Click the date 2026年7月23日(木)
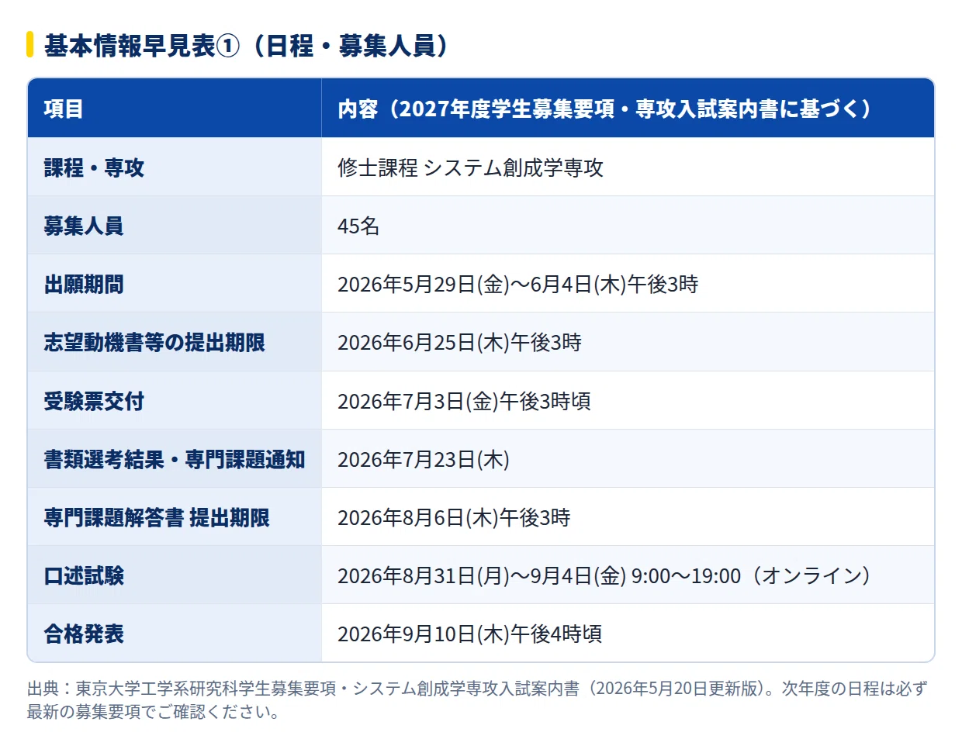This screenshot has height=746, width=962. pyautogui.click(x=424, y=459)
